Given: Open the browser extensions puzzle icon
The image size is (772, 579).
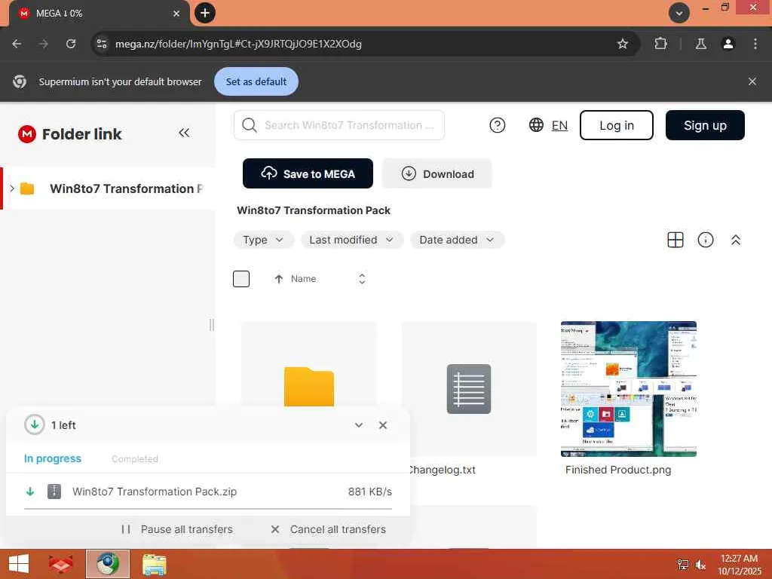Looking at the screenshot, I should tap(660, 44).
